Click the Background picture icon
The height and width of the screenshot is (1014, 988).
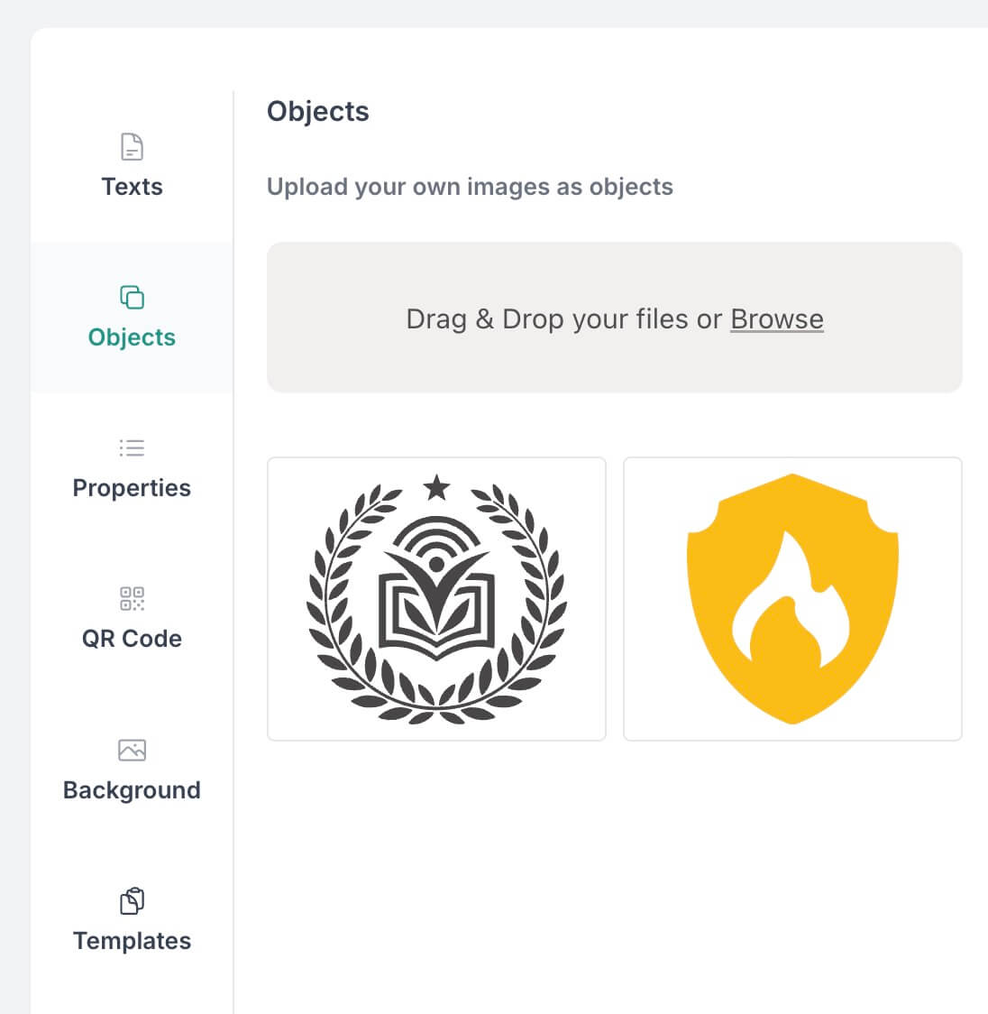(x=132, y=750)
